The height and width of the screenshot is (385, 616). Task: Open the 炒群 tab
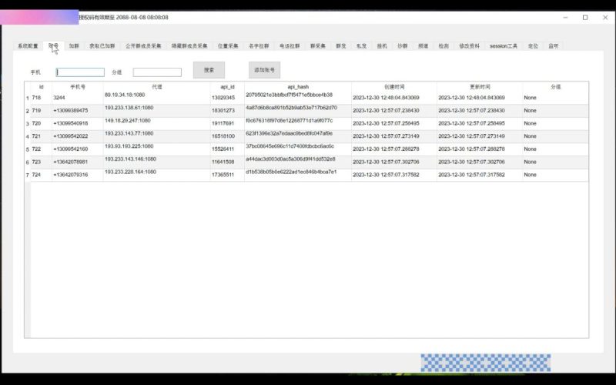(402, 46)
